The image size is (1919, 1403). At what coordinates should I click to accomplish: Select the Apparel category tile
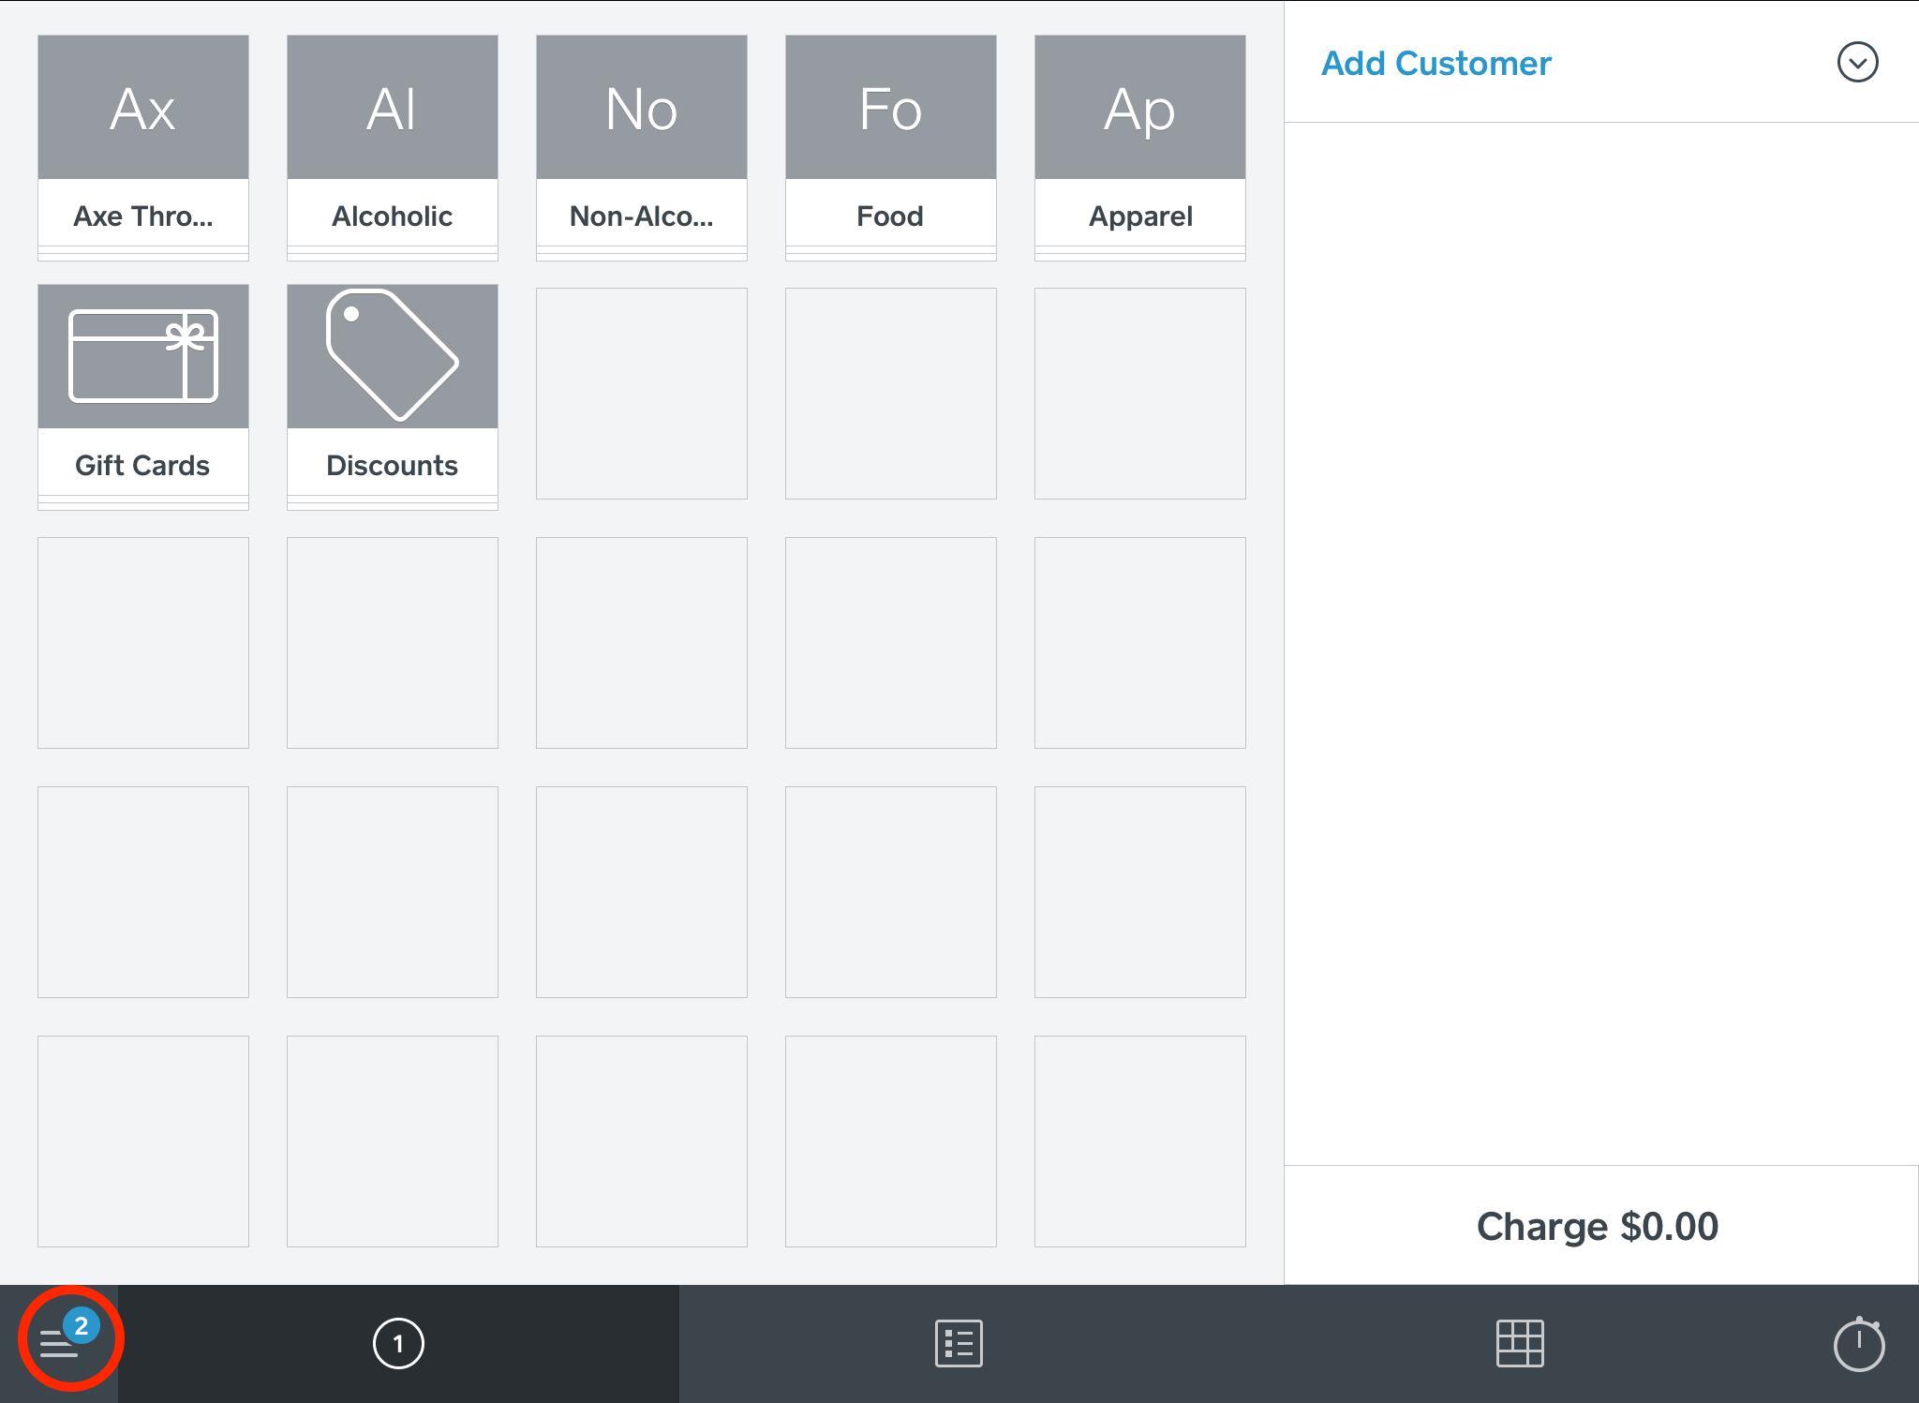coord(1140,147)
